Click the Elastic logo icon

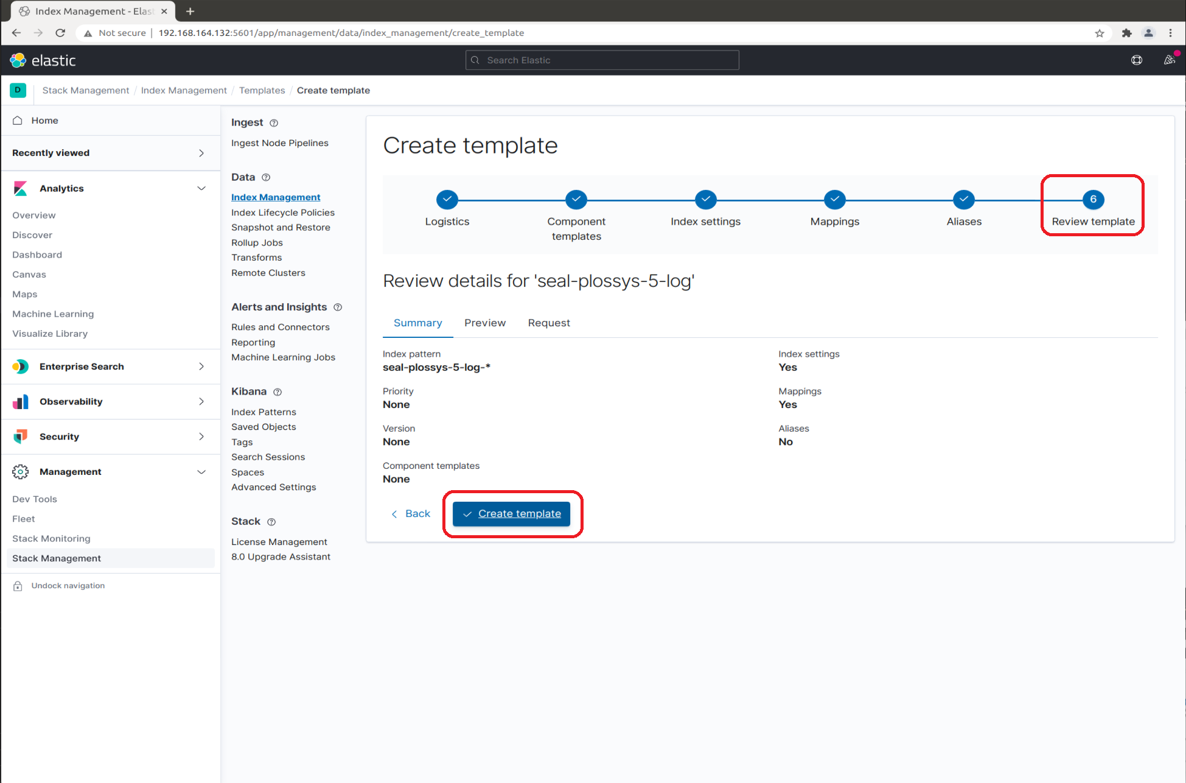click(18, 60)
